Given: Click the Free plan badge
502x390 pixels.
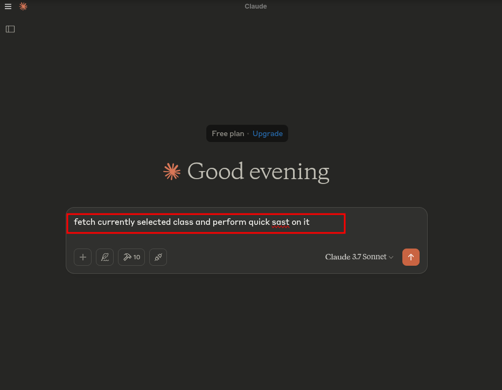Looking at the screenshot, I should click(x=228, y=133).
